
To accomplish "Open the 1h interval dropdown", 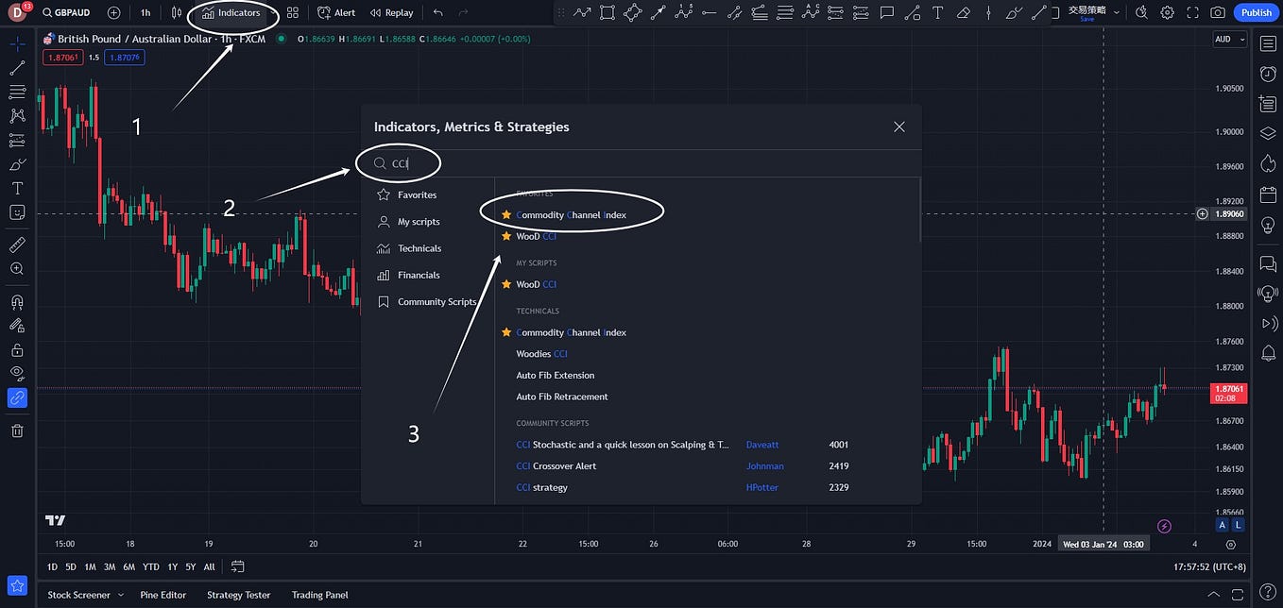I will (145, 13).
